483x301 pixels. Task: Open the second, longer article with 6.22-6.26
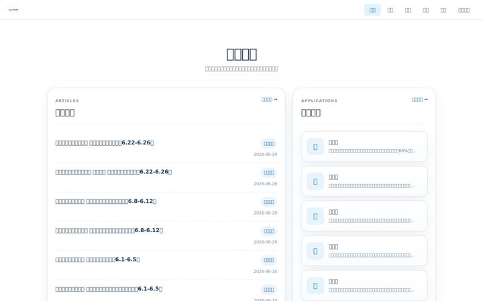tap(113, 172)
